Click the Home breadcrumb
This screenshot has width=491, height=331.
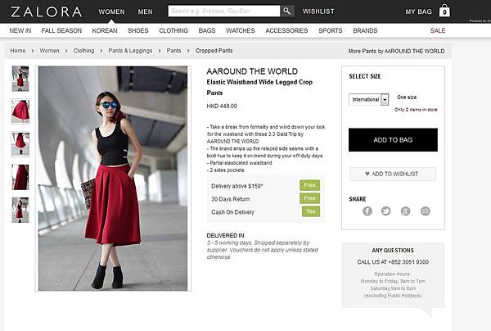point(18,51)
